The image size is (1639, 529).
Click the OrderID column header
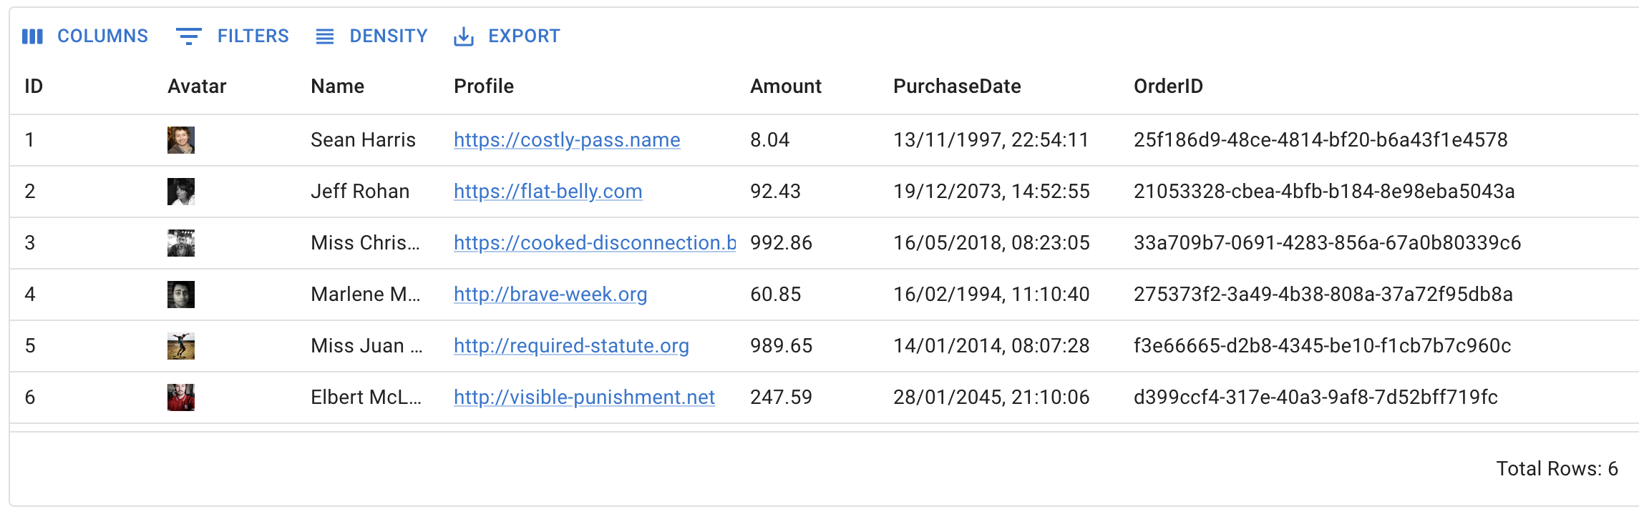click(x=1168, y=86)
